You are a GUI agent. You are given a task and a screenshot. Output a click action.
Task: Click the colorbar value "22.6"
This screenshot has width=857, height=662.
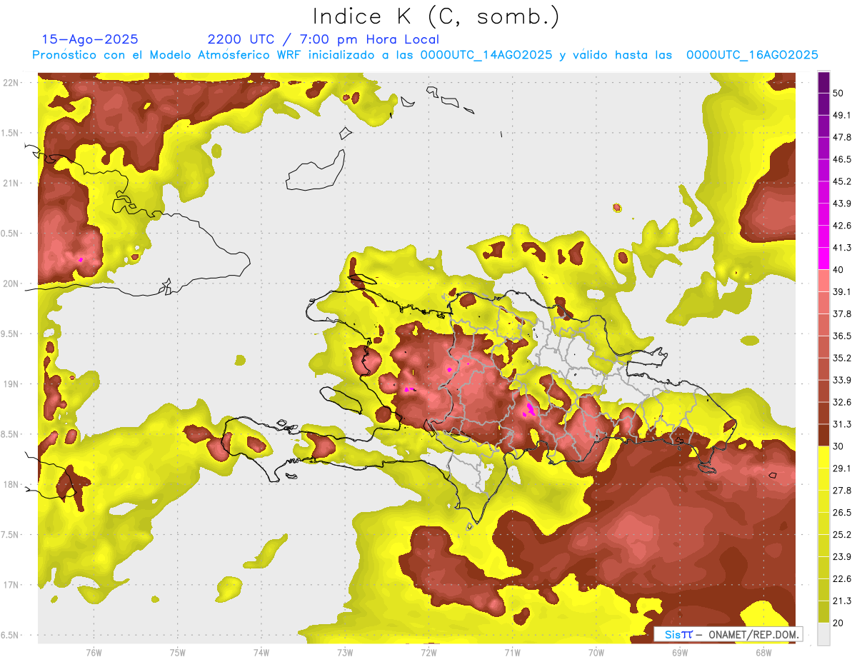(842, 578)
